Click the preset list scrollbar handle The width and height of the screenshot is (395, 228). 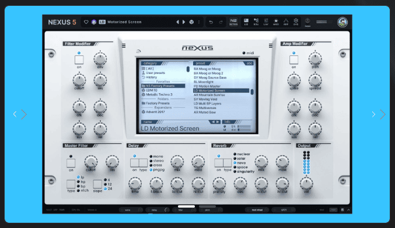tap(252, 92)
